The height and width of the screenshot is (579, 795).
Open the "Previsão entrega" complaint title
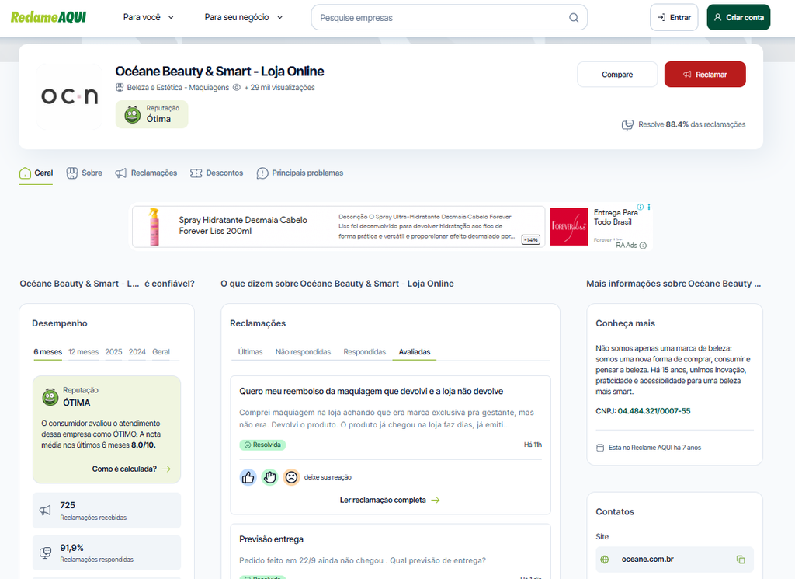(x=271, y=539)
